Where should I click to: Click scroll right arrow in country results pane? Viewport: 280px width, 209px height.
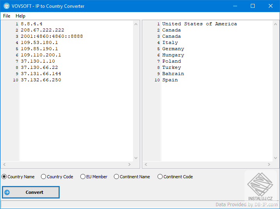[269, 164]
